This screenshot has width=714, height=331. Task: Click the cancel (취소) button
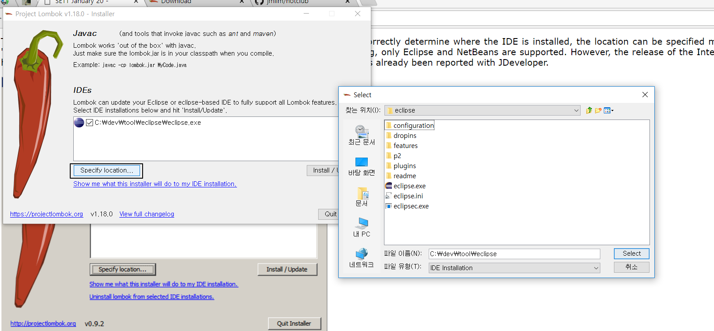coord(631,267)
